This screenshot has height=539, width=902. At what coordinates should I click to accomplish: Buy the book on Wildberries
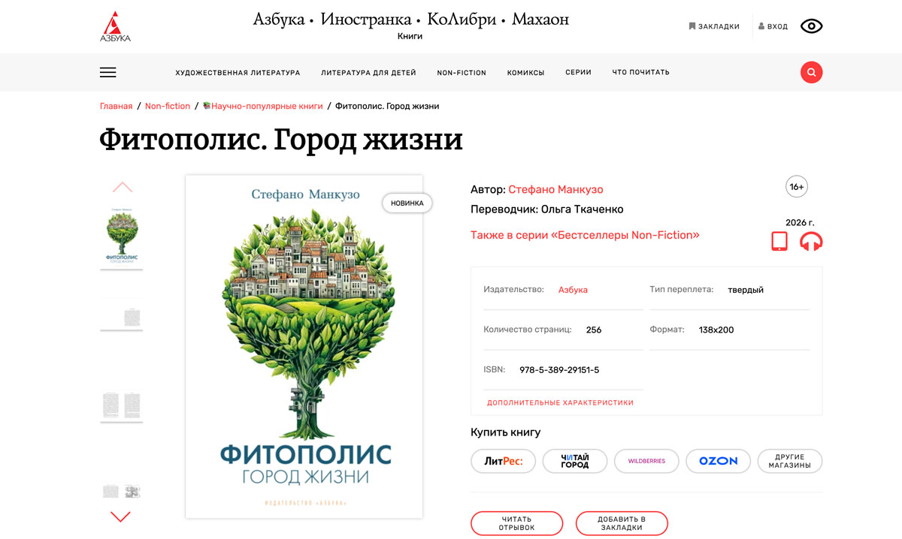[x=646, y=461]
